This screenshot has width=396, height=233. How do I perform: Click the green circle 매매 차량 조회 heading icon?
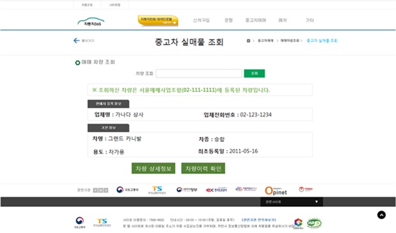coord(78,62)
